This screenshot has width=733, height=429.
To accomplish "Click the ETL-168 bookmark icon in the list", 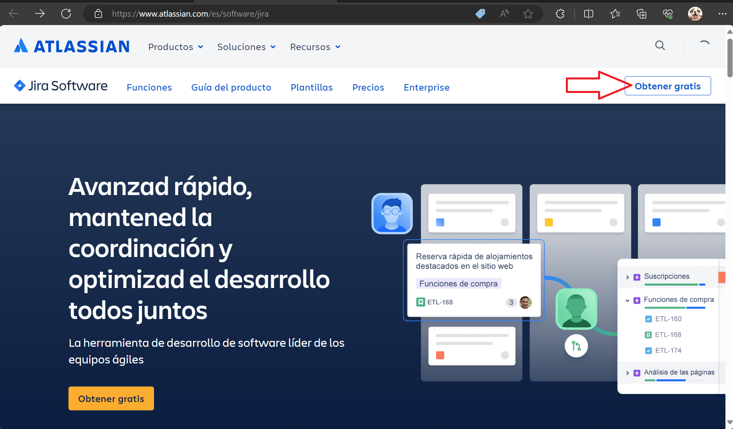I will pos(648,335).
